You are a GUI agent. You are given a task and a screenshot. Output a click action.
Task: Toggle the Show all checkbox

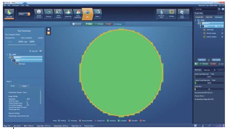click(x=30, y=51)
